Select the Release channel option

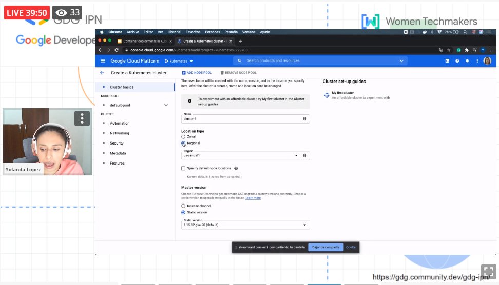click(183, 206)
